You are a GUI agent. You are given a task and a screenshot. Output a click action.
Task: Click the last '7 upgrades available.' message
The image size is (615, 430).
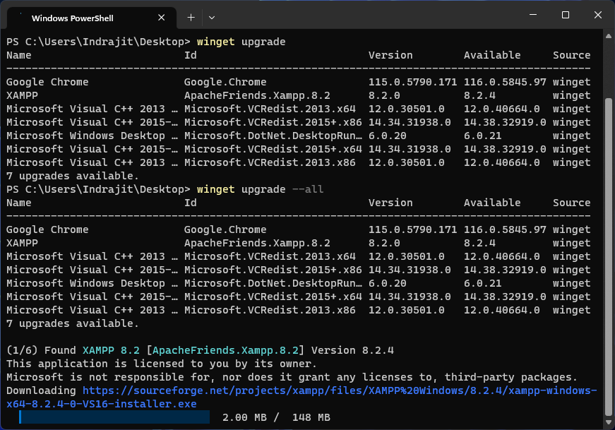pyautogui.click(x=73, y=323)
